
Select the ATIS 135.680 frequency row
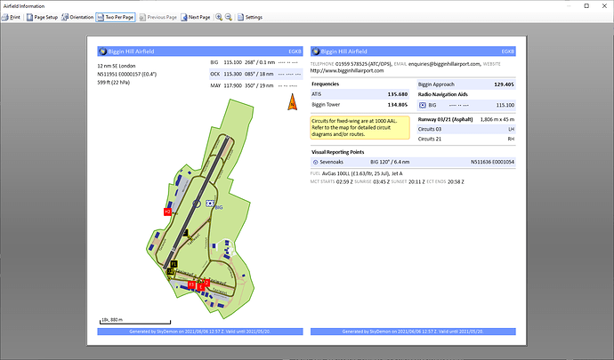[x=360, y=94]
